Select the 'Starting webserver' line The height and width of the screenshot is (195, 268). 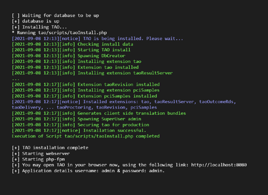41,153
